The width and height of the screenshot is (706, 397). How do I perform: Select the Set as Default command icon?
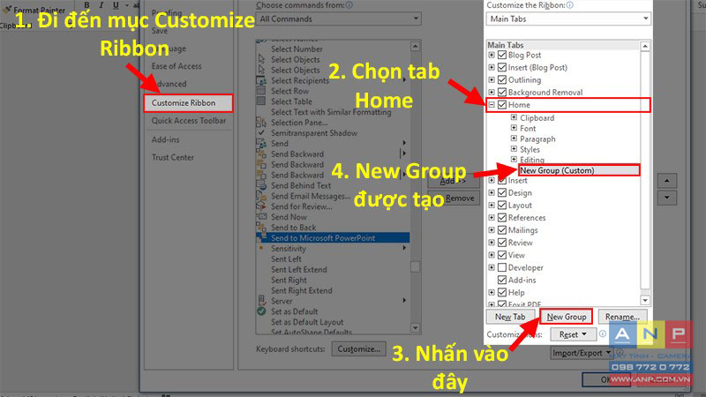pyautogui.click(x=261, y=311)
